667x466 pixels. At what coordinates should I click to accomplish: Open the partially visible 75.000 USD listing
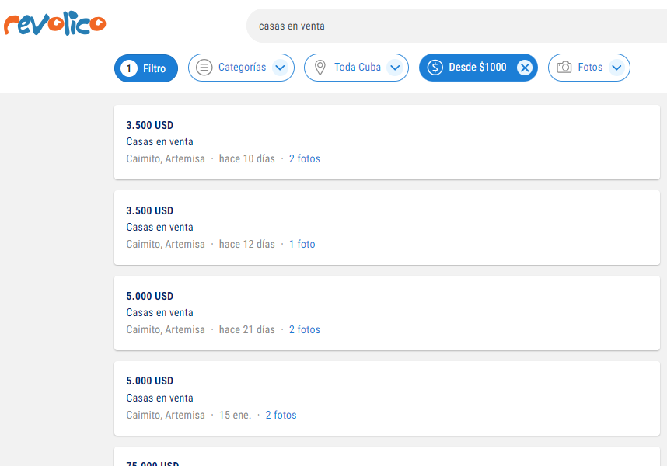(386, 457)
